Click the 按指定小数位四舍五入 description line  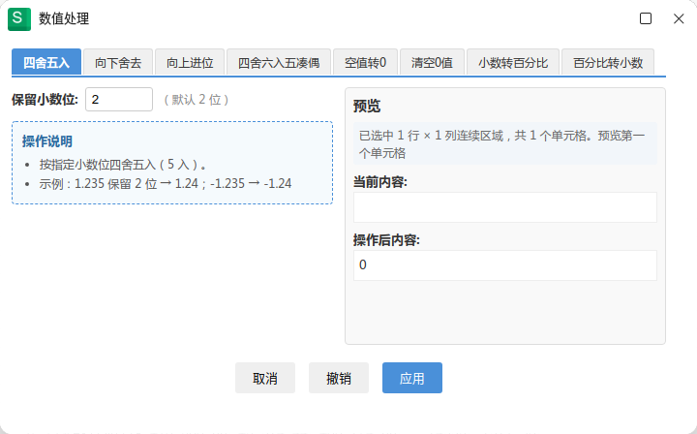pyautogui.click(x=123, y=165)
